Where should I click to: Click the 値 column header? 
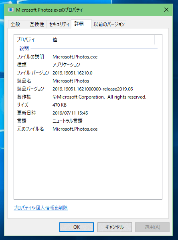pos(102,40)
